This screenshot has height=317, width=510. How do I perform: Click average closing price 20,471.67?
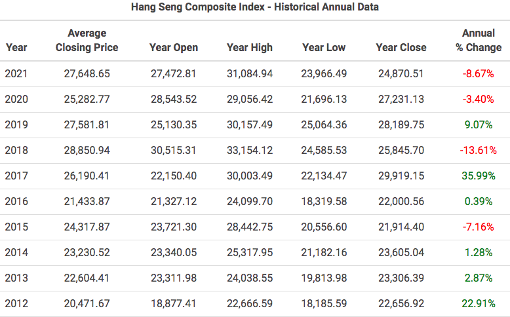click(x=87, y=304)
